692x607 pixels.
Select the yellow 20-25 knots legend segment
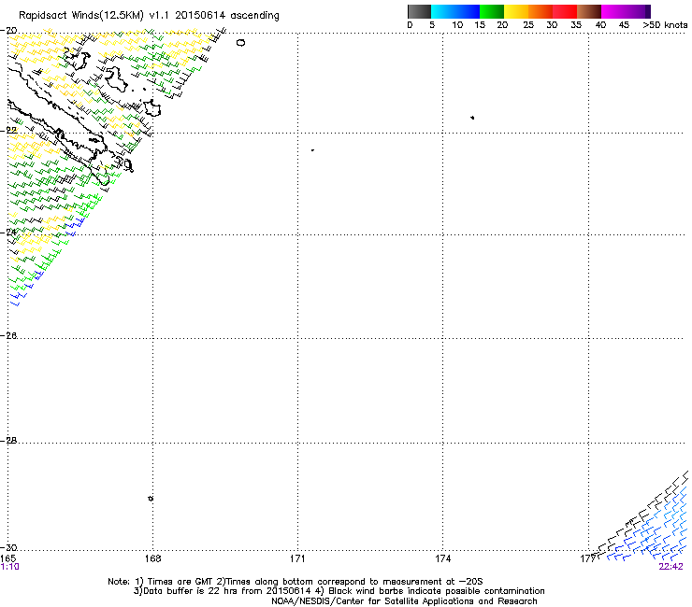click(x=516, y=11)
